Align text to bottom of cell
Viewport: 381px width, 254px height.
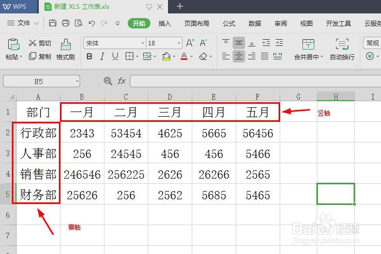click(252, 43)
